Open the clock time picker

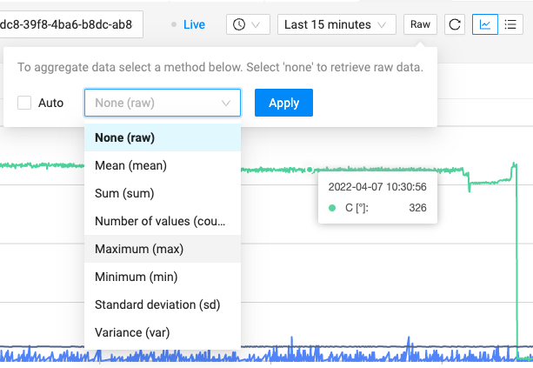point(248,24)
